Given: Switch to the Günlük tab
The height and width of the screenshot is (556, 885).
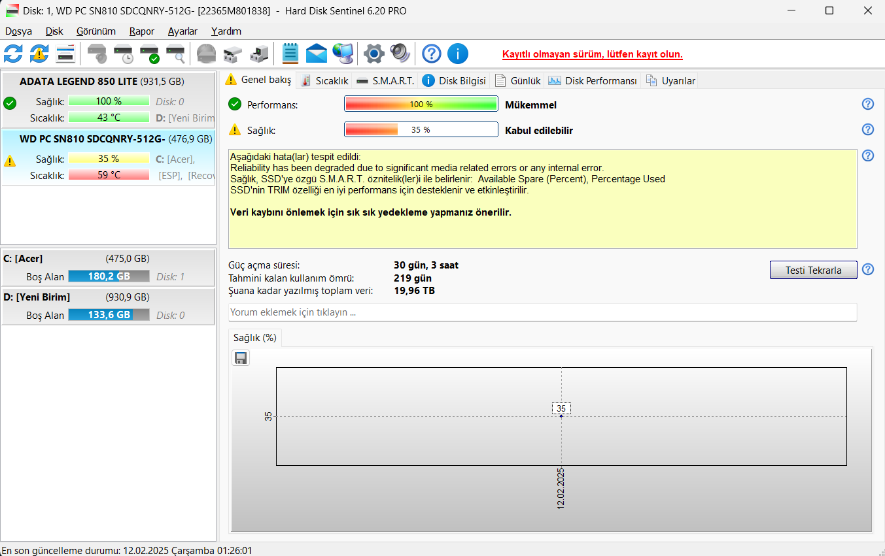Looking at the screenshot, I should (x=517, y=80).
